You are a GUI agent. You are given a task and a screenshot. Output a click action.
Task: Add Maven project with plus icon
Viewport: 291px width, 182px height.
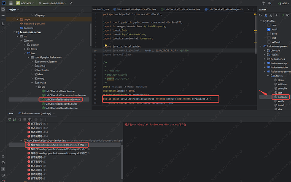[x=277, y=15]
